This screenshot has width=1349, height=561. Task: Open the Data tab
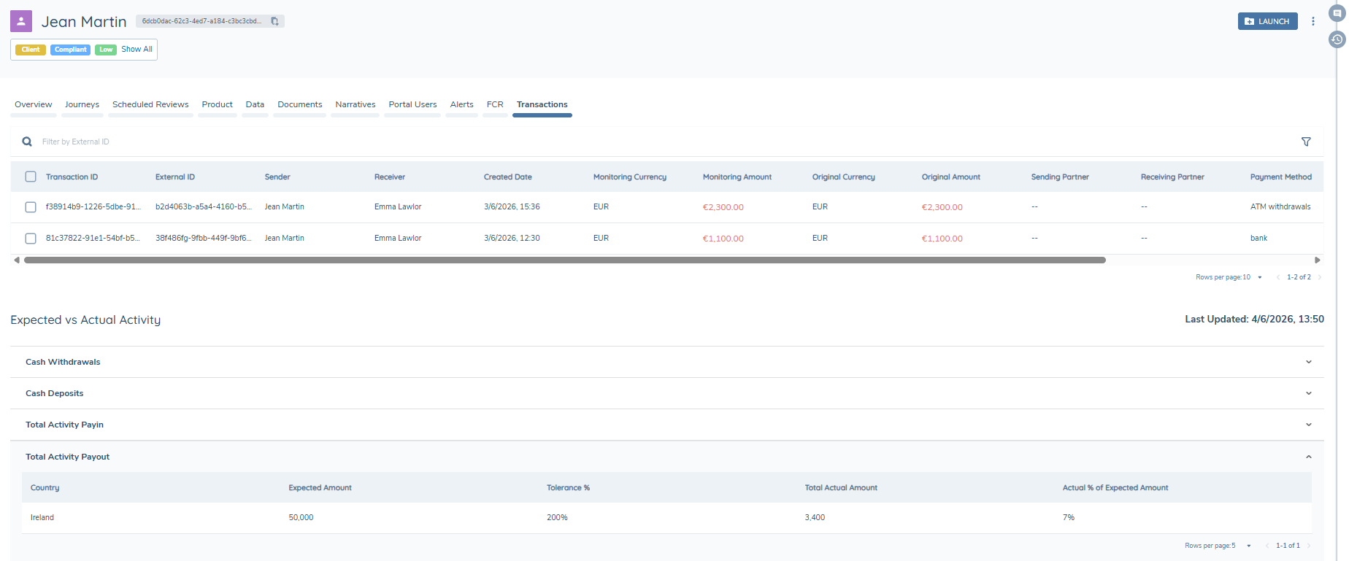[x=255, y=104]
